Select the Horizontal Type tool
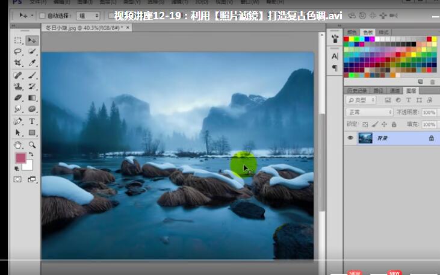Viewport: 440px width, 275px height. tap(32, 122)
